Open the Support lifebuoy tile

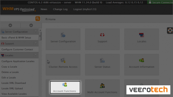102,39
